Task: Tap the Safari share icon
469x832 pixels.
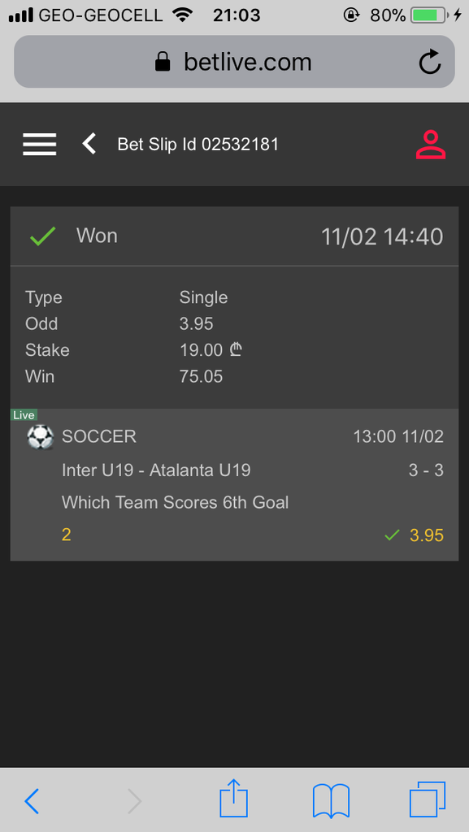Action: click(234, 798)
